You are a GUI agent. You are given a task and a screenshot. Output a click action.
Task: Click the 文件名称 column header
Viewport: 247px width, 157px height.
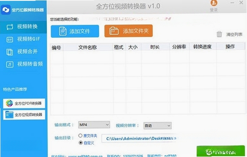[x=88, y=47]
